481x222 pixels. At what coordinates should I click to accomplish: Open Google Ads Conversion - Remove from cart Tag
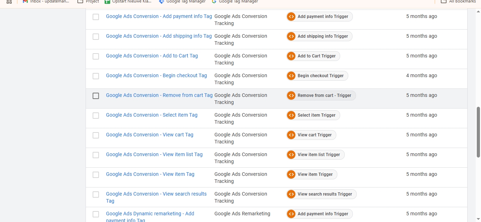pyautogui.click(x=159, y=95)
